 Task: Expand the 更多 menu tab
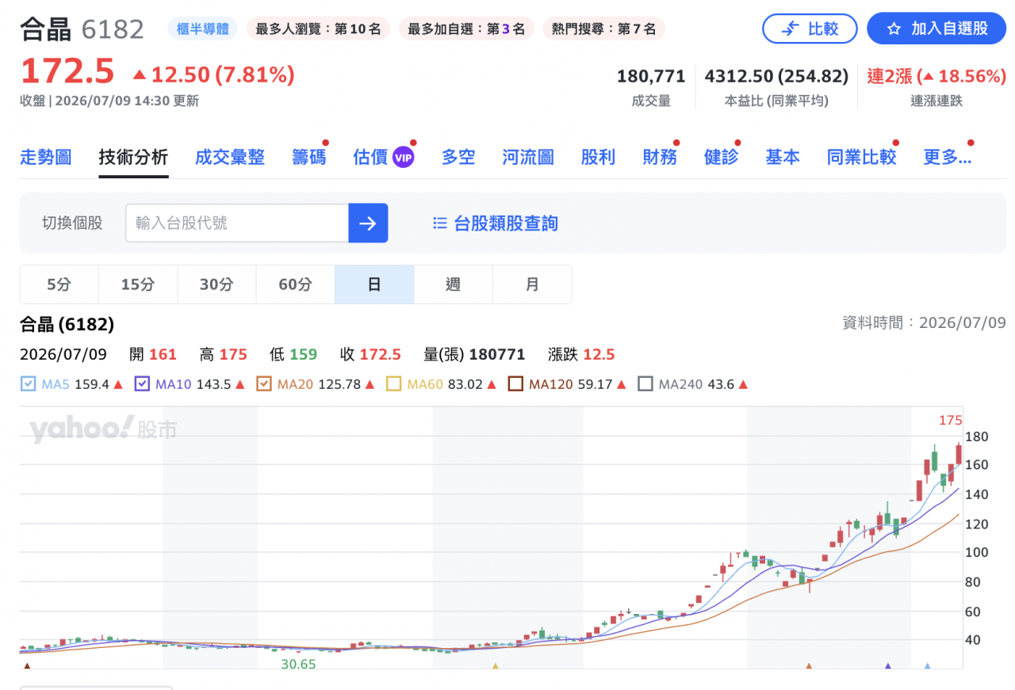(x=947, y=157)
